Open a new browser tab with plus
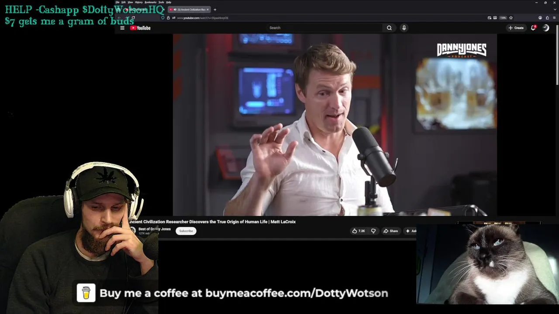Viewport: 559px width, 314px height. click(215, 10)
